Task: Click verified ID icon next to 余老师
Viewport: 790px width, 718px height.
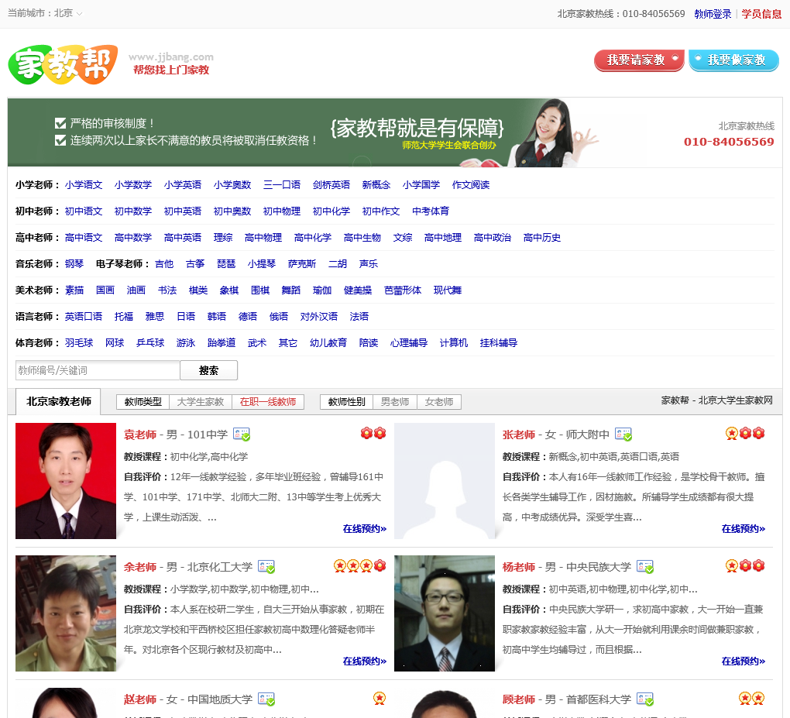Action: pos(266,567)
